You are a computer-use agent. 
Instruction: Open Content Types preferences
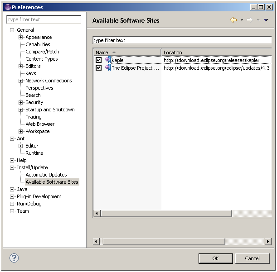tap(42, 59)
